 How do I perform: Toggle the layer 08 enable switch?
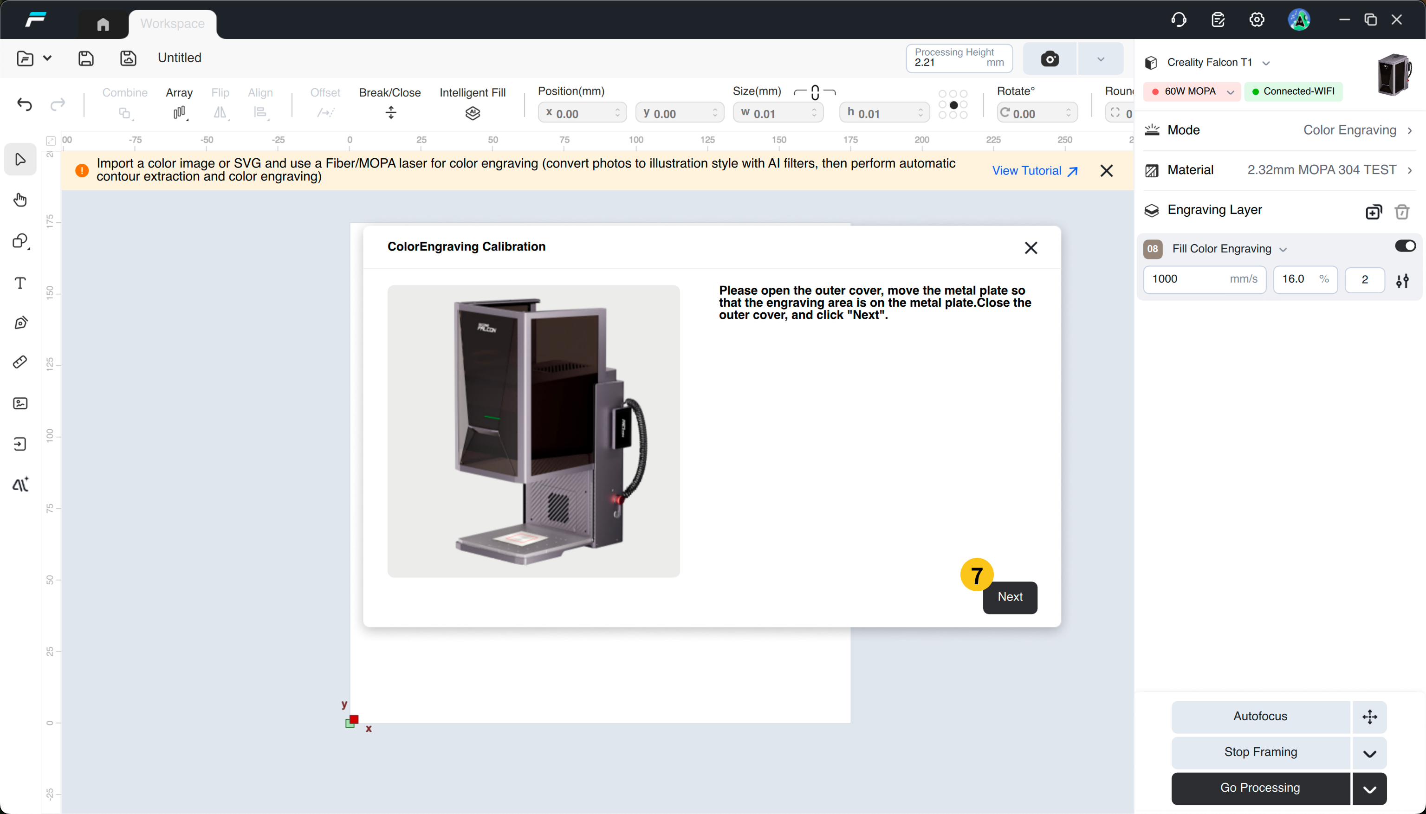click(1405, 246)
